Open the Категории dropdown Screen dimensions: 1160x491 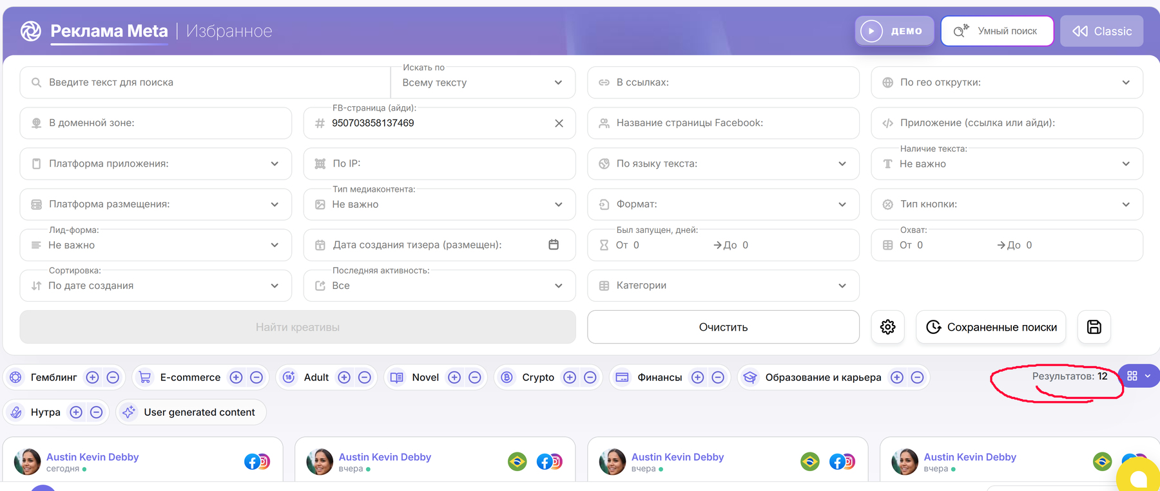[x=723, y=286]
